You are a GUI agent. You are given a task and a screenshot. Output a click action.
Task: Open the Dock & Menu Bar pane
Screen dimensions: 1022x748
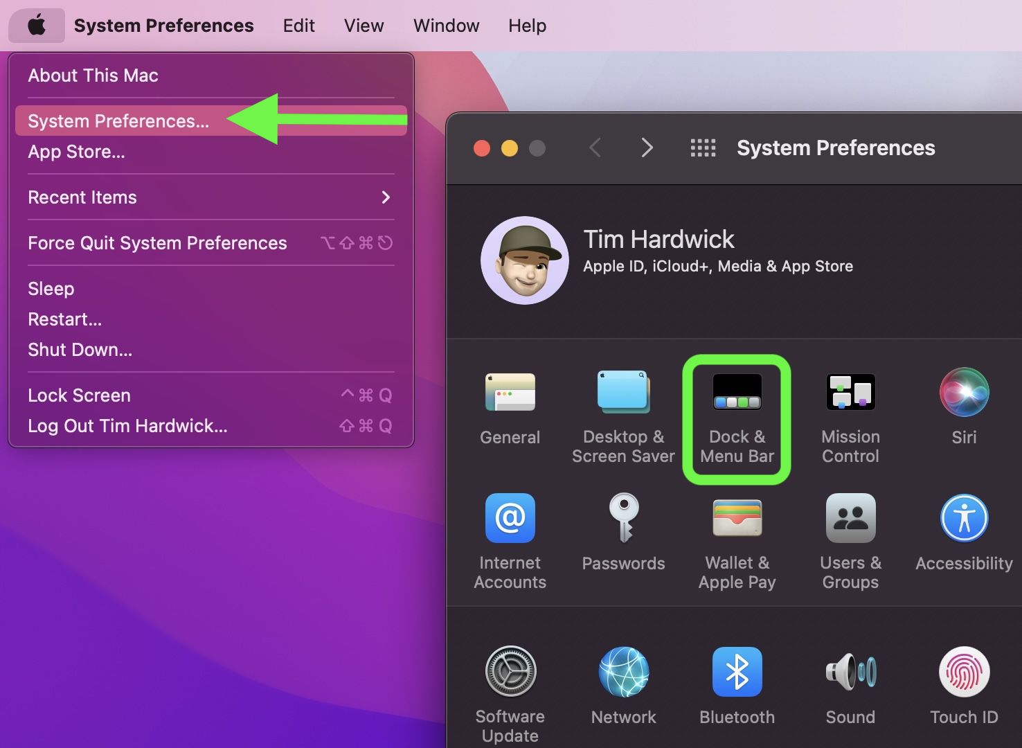737,417
